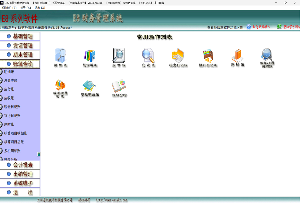Open the 多栏明细账 icon
Image resolution: width=300 pixels, height=203 pixels.
[x=90, y=86]
